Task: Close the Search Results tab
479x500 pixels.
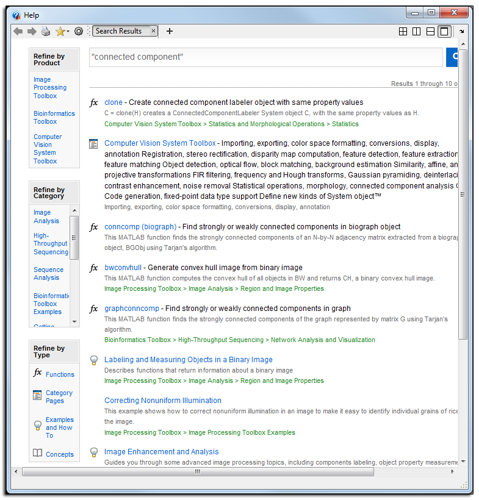Action: [x=153, y=31]
